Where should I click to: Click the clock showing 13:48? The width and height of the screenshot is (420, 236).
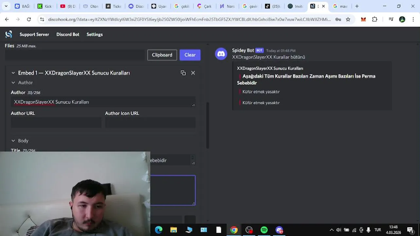pyautogui.click(x=394, y=227)
